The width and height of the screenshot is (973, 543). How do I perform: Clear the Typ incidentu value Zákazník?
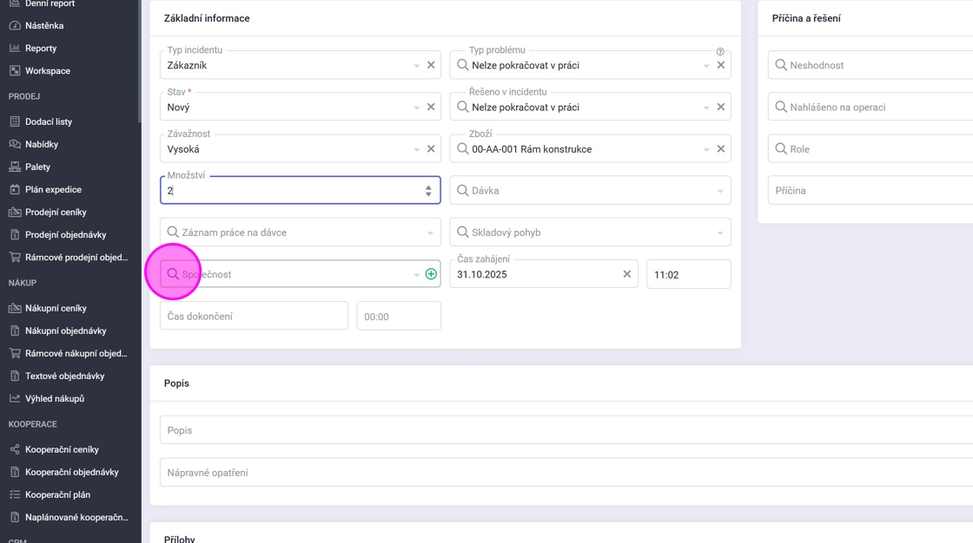(431, 65)
